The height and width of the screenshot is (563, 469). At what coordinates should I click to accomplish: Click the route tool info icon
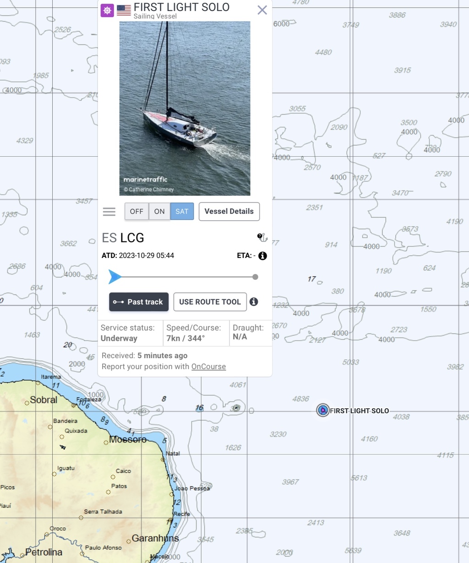[x=254, y=301]
